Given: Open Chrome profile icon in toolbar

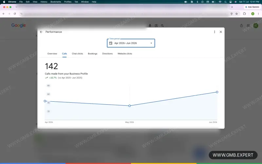Looking at the screenshot, I should click(x=253, y=14).
